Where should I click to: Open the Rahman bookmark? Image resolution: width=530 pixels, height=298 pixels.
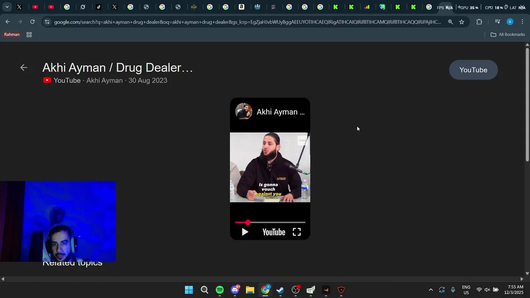pos(12,35)
